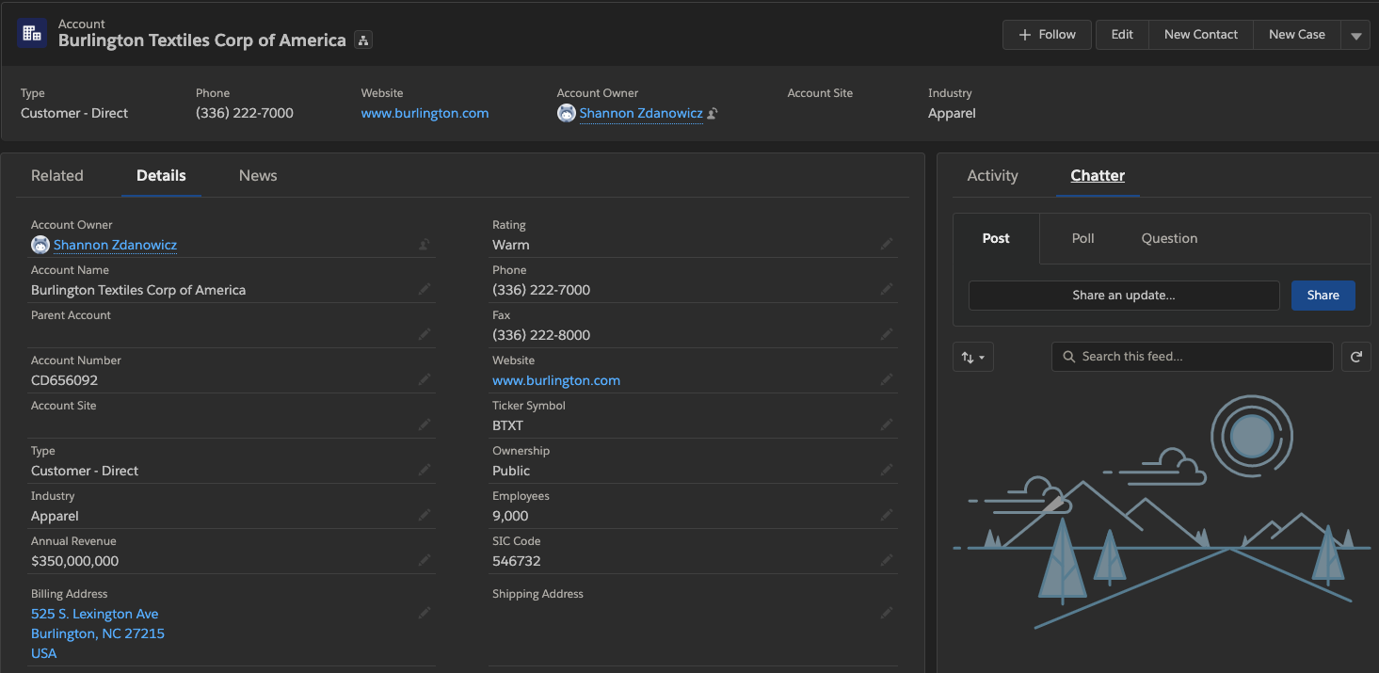1379x673 pixels.
Task: Click ticker symbol BTXT
Action: (507, 425)
